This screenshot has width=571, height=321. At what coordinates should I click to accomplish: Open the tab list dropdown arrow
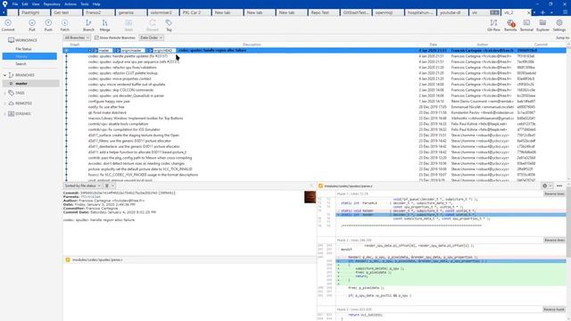click(551, 12)
